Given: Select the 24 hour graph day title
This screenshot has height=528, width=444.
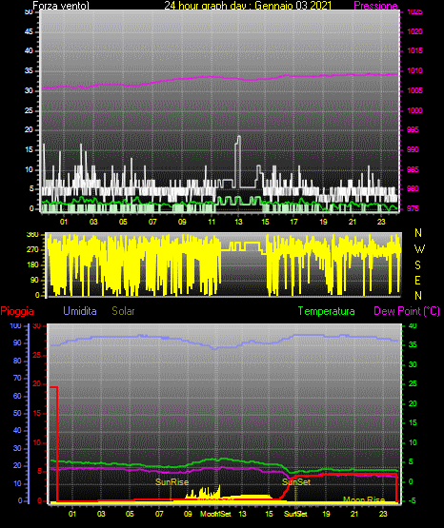Looking at the screenshot, I should (x=248, y=6).
